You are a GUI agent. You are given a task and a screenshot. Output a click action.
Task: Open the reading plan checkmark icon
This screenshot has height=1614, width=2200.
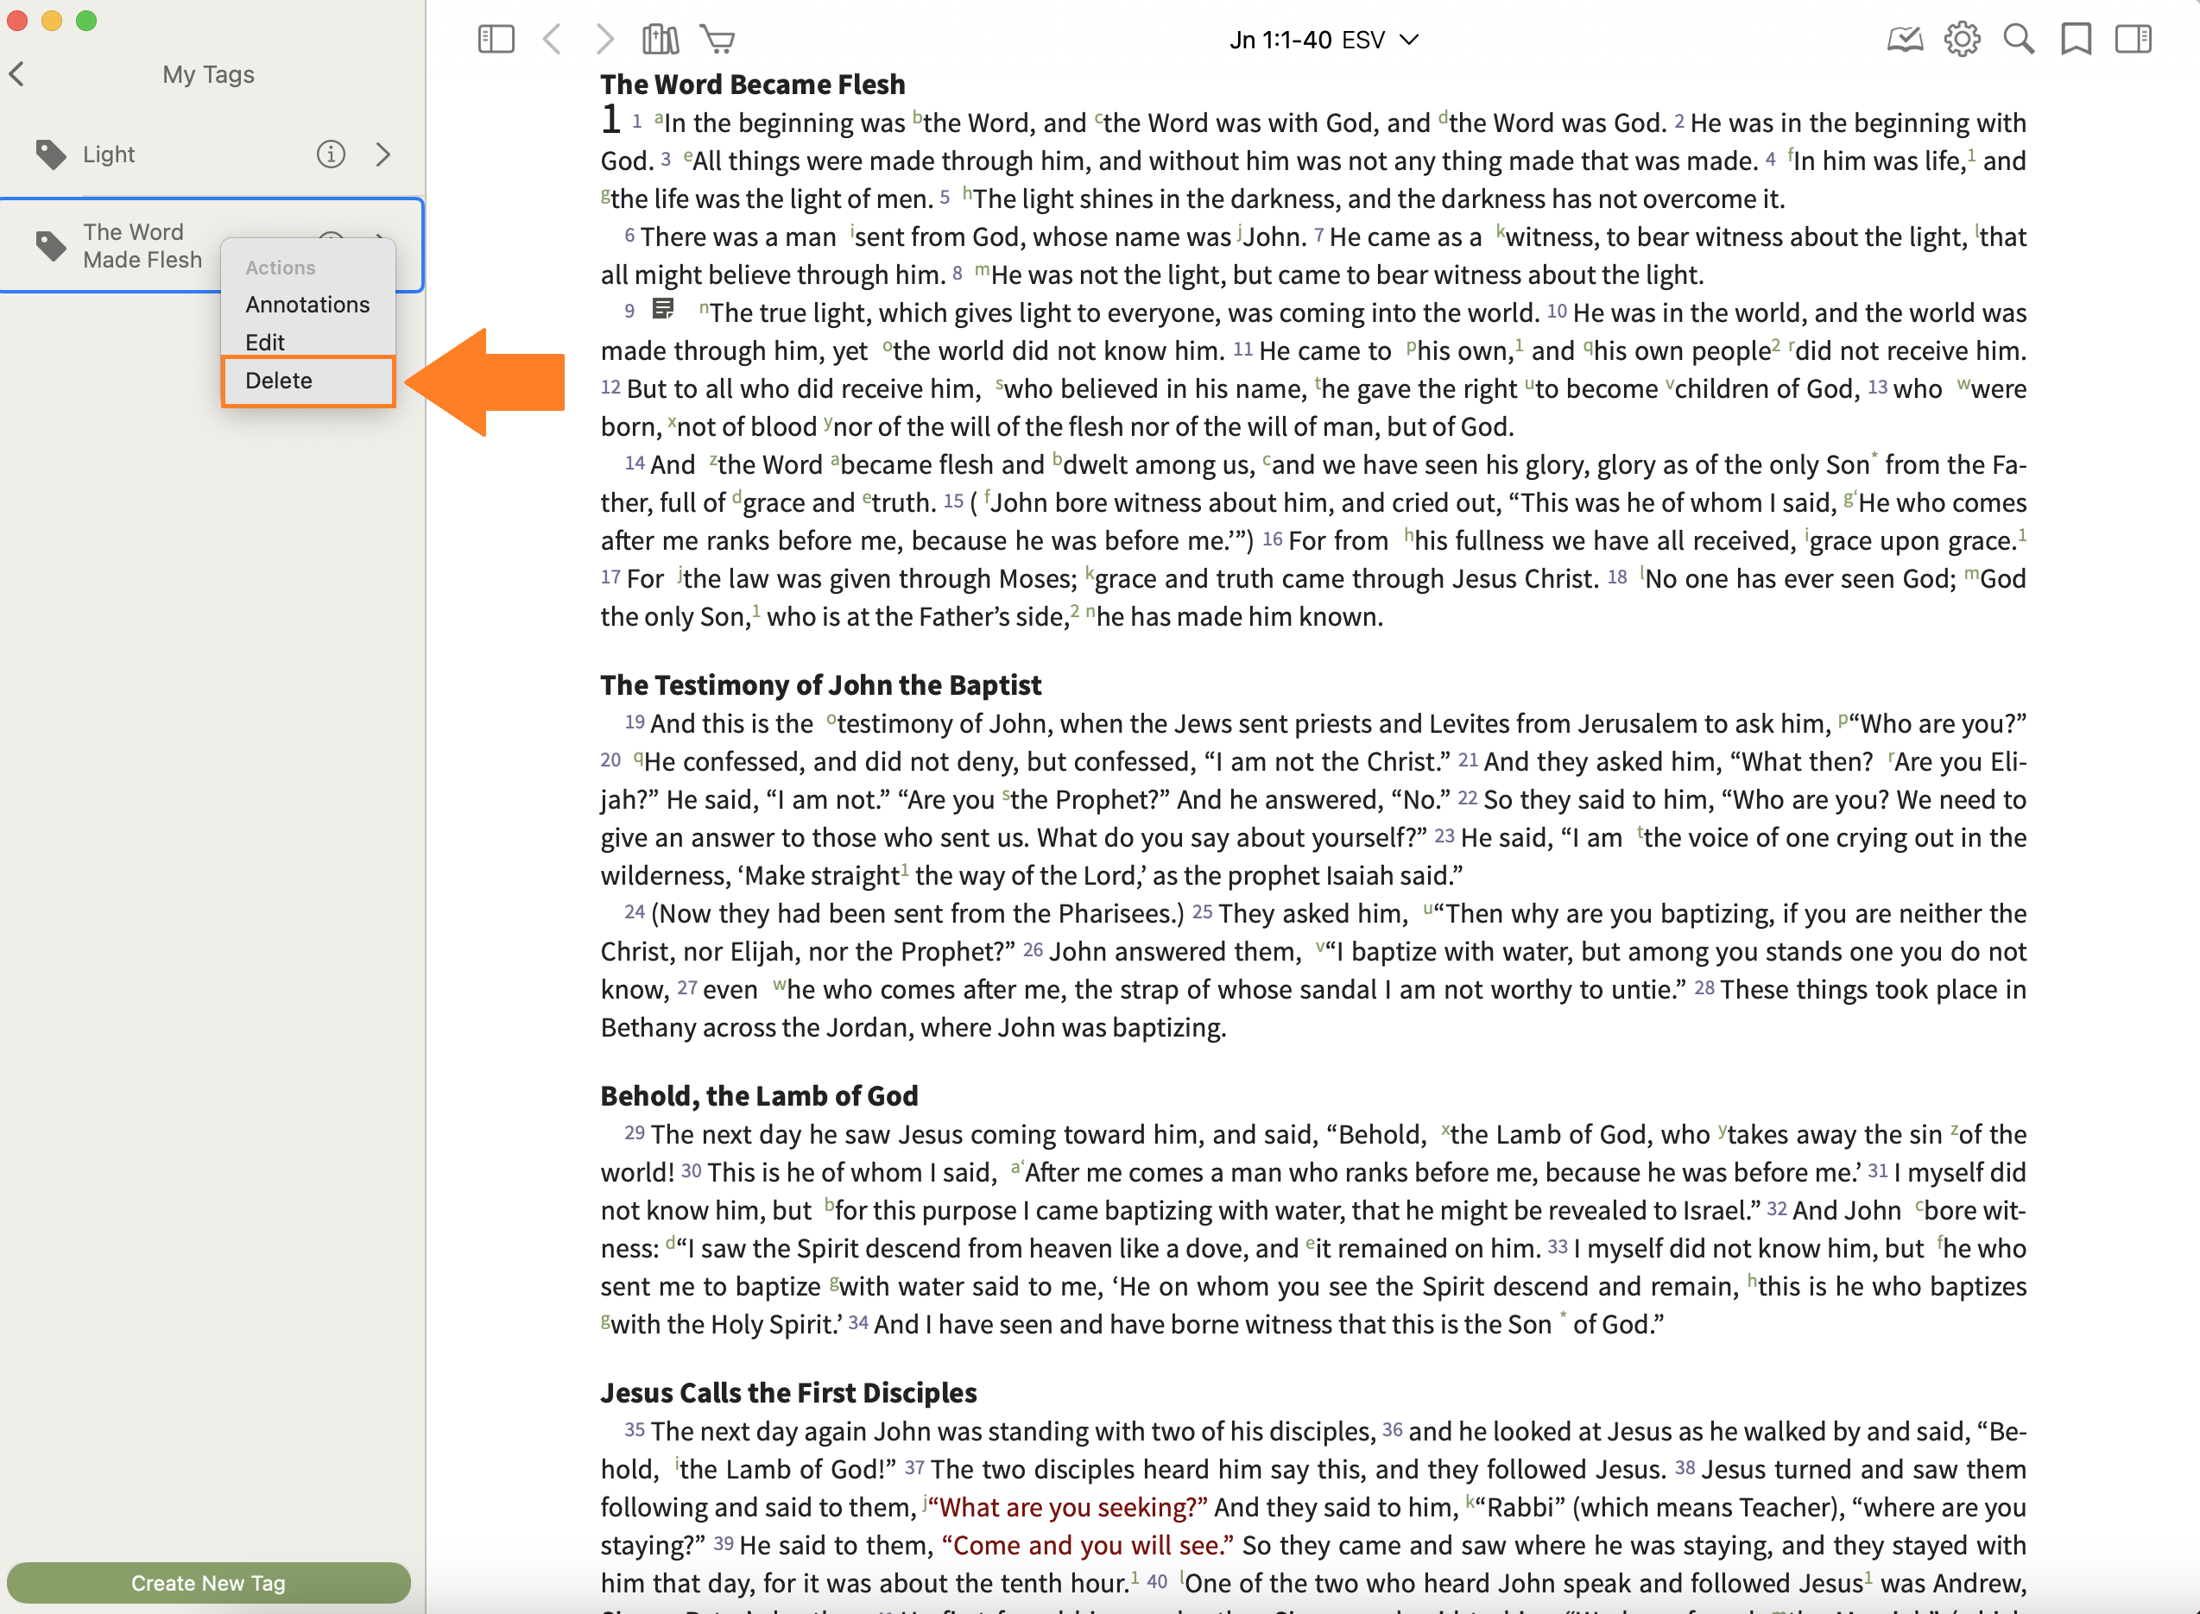1904,39
